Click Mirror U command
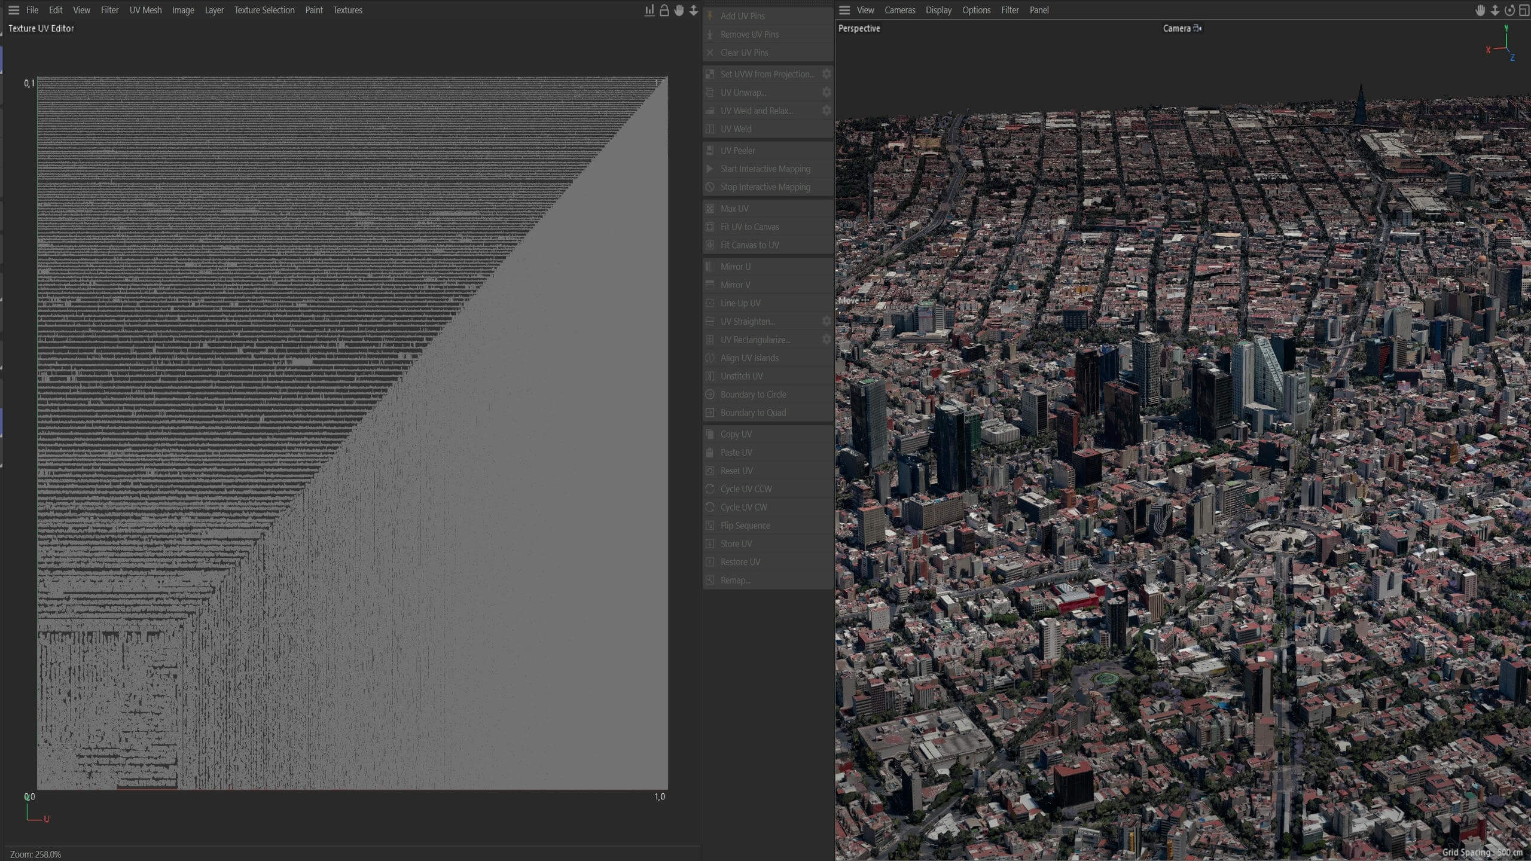 [768, 267]
